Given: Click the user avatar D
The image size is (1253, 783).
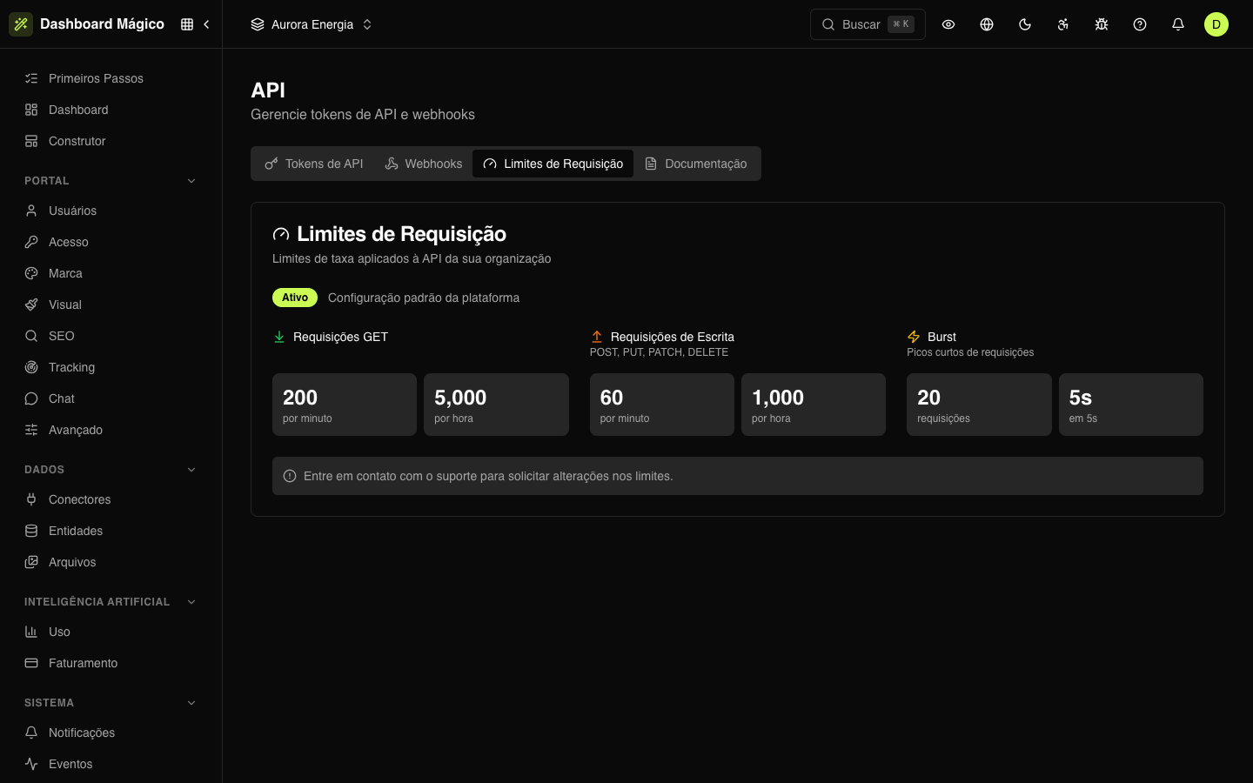Looking at the screenshot, I should [x=1216, y=24].
